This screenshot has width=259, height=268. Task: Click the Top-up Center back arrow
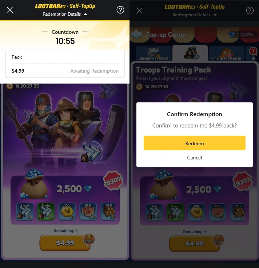136,35
